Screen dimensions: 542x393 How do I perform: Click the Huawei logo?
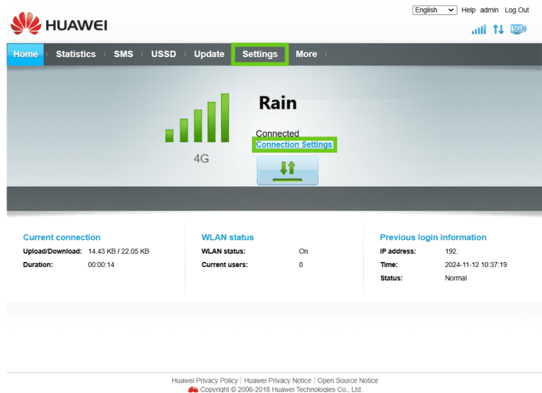coord(59,26)
